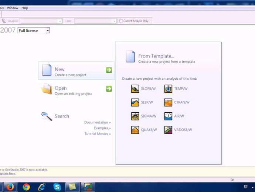Open Skype from the taskbar
This screenshot has height=192, width=255.
(x=57, y=187)
